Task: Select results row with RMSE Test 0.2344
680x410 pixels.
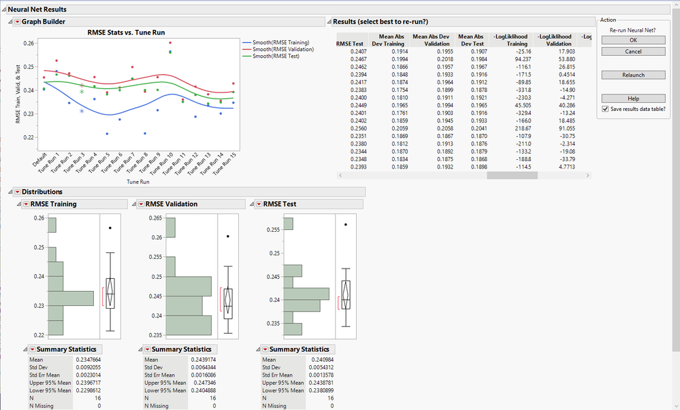Action: click(x=464, y=151)
